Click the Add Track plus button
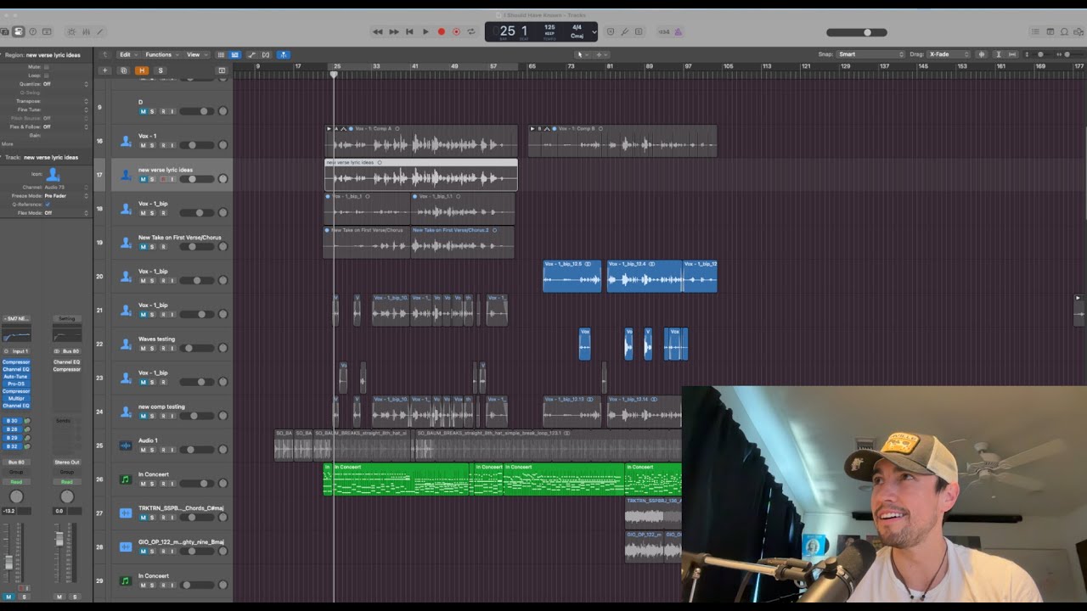 click(x=105, y=70)
